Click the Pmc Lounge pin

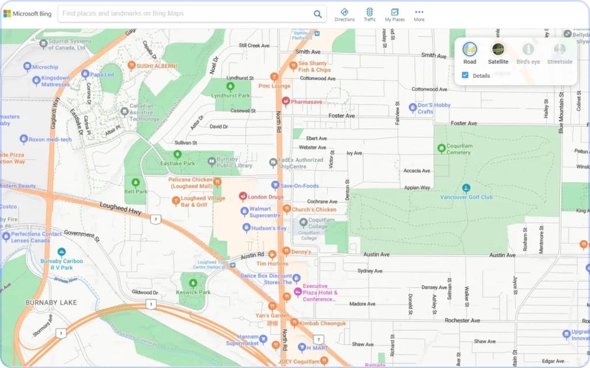[274, 78]
